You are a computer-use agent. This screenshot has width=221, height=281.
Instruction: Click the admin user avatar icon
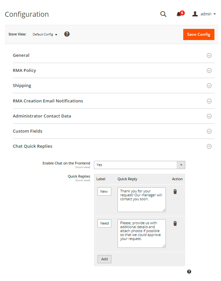(x=195, y=14)
